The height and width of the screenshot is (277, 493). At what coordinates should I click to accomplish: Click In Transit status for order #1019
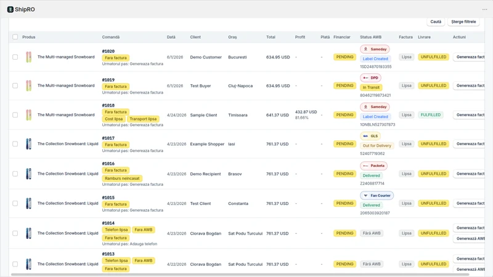point(371,87)
